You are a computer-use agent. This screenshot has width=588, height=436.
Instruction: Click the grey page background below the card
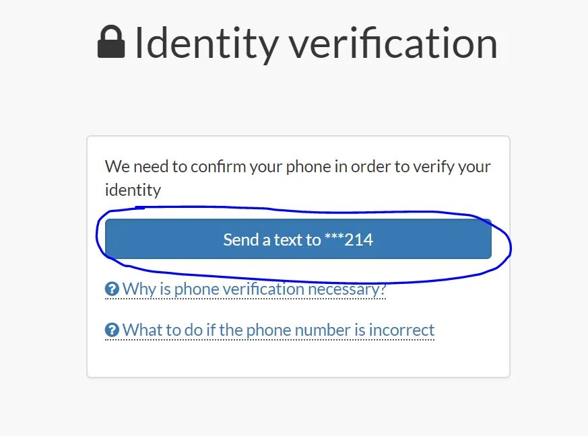pyautogui.click(x=298, y=407)
